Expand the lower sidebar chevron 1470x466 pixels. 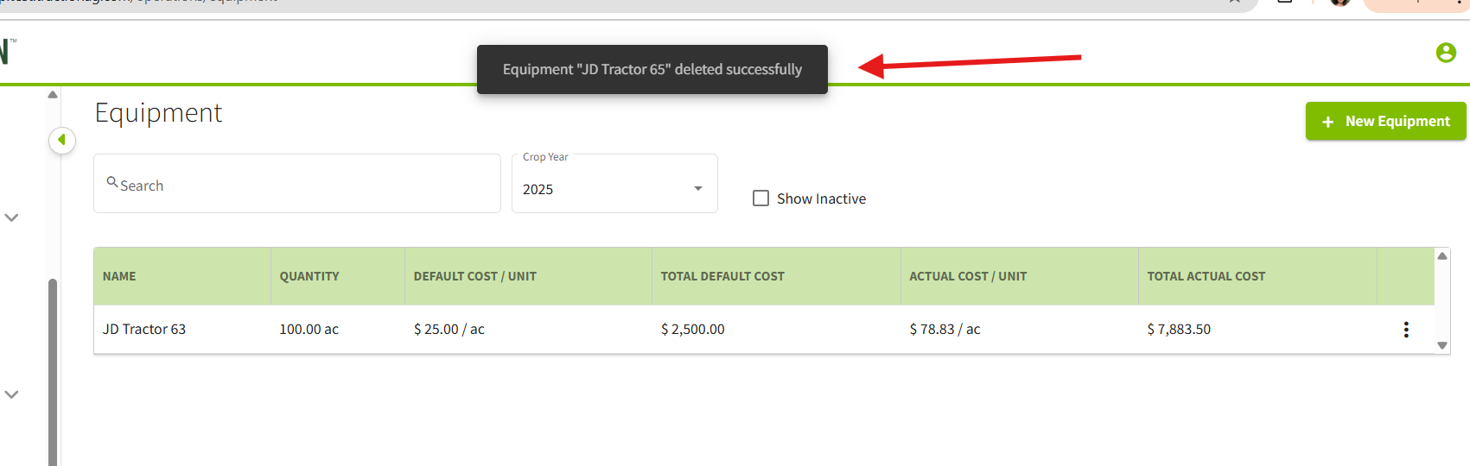pos(11,394)
